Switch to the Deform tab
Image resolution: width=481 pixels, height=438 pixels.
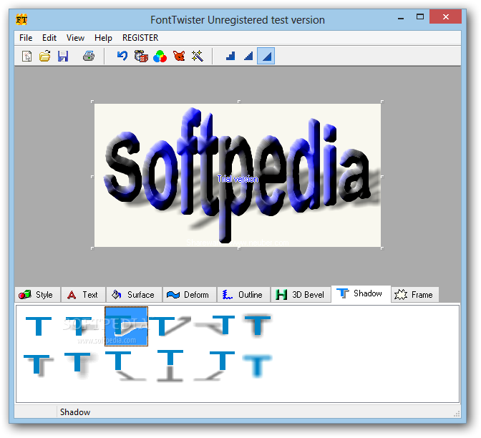pos(190,295)
